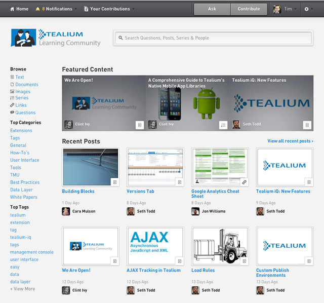The height and width of the screenshot is (303, 324).
Task: Open the 8 Notifications menu
Action: pos(56,9)
